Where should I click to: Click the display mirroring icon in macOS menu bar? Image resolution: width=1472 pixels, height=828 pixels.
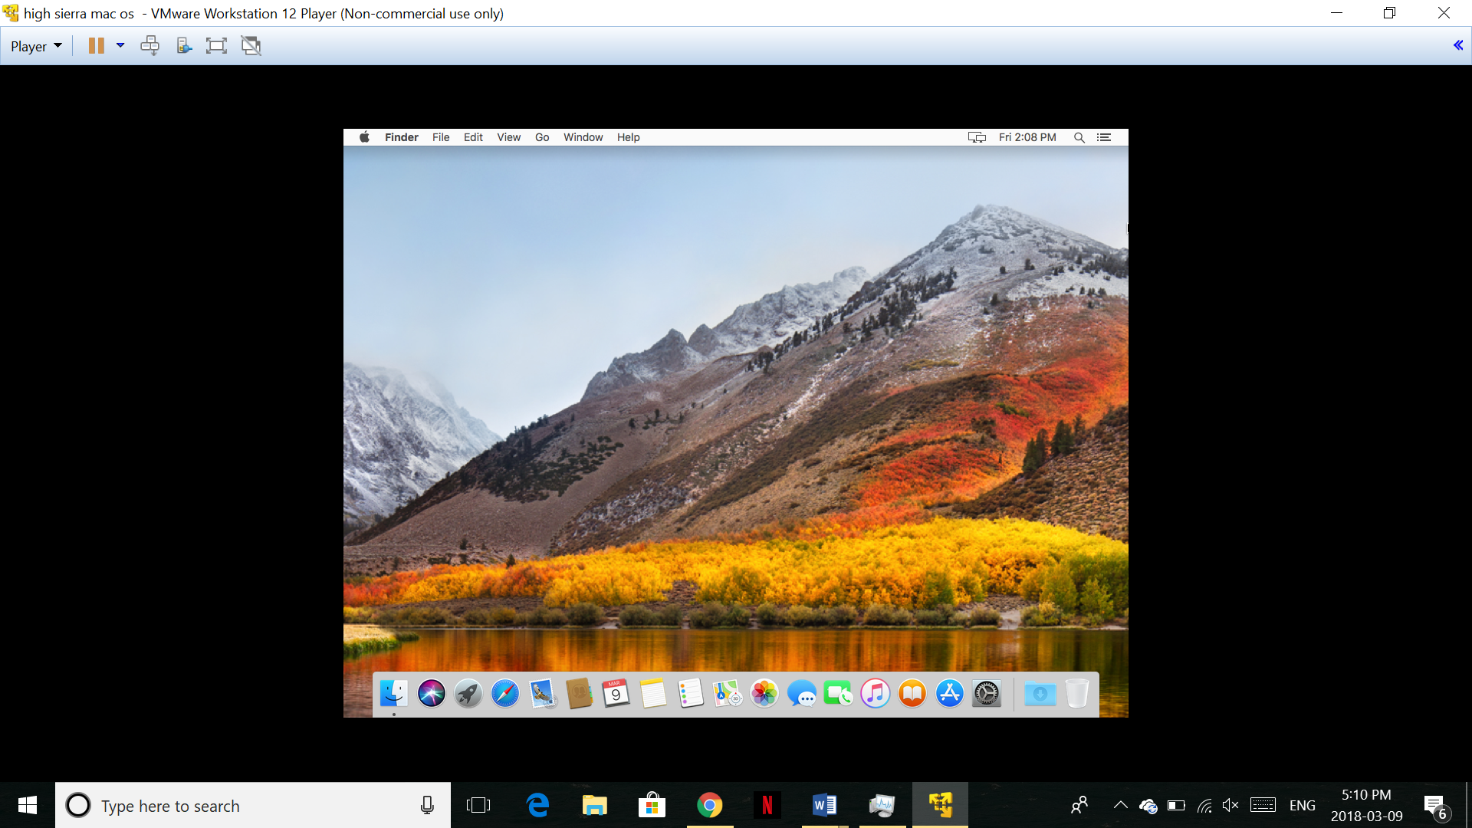click(x=977, y=137)
